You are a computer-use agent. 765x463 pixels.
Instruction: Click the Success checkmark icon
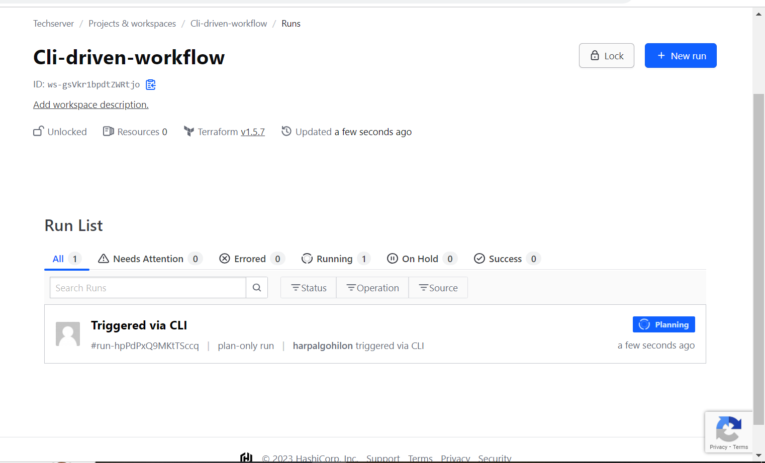pos(480,258)
